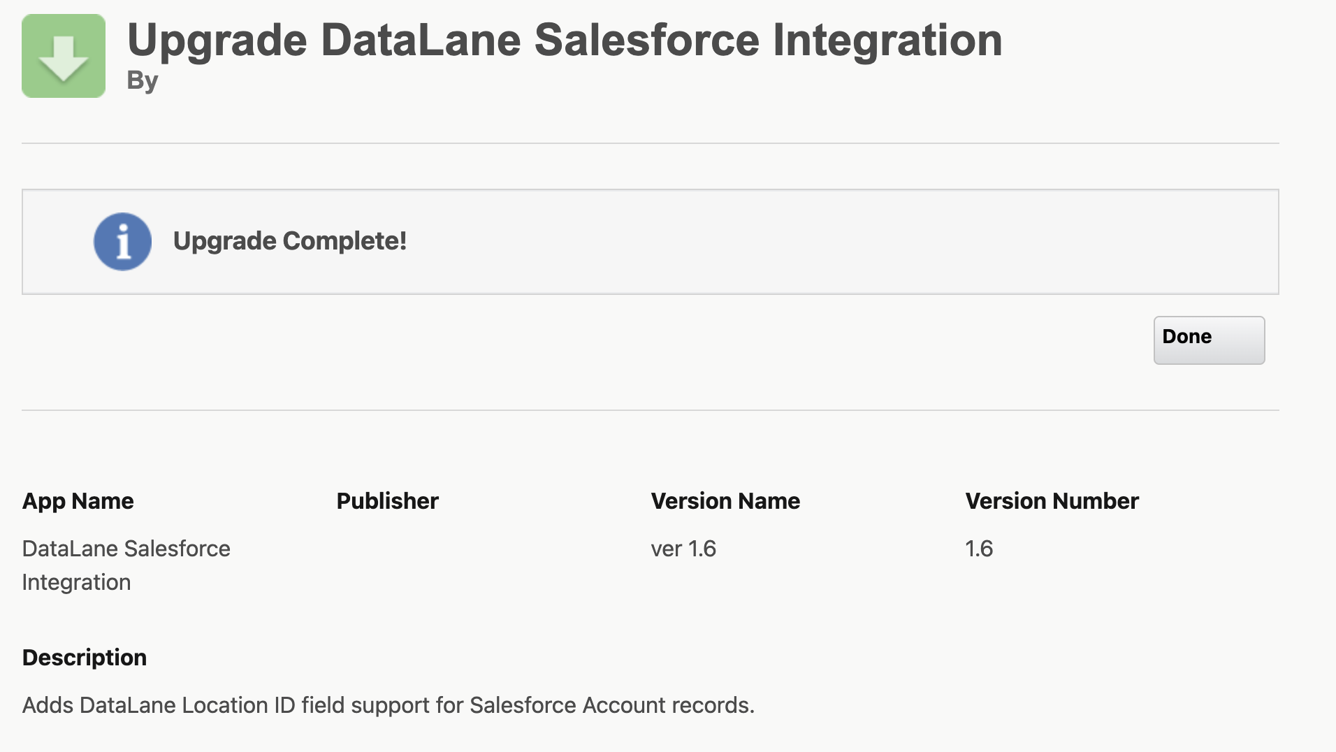Click the 'App Name' column label

point(78,501)
